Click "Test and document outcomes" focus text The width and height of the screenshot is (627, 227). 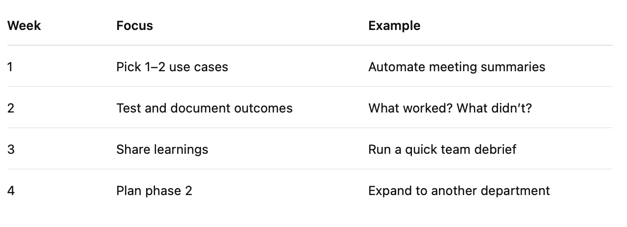204,108
